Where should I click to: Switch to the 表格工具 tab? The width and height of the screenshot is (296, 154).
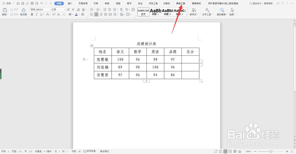pyautogui.click(x=181, y=3)
